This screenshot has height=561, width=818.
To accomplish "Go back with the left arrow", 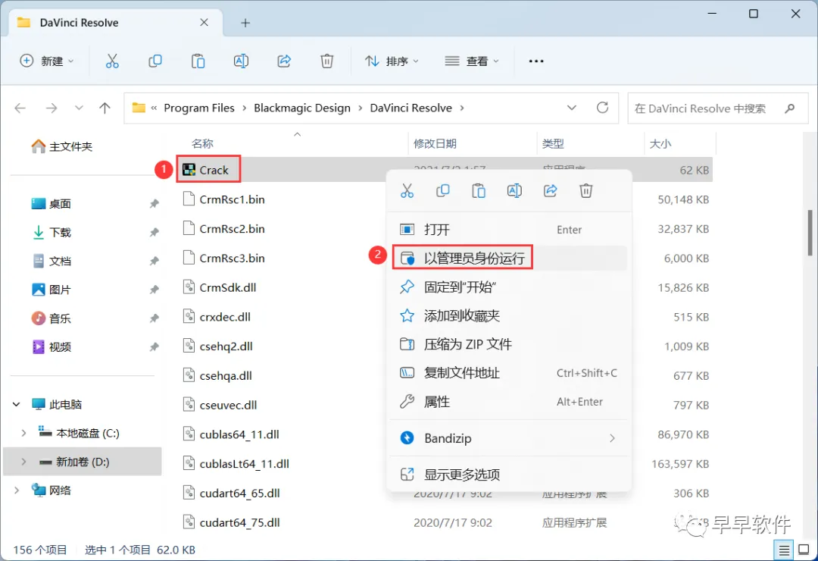I will [20, 108].
